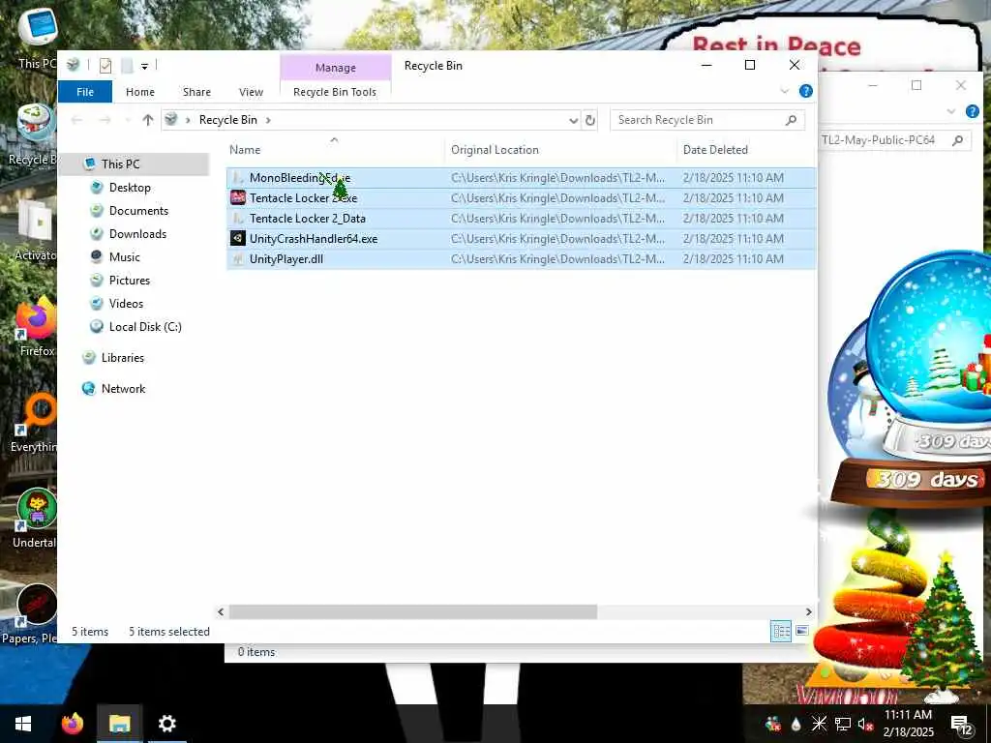Viewport: 991px width, 743px height.
Task: Click Help icon in the background Explorer window
Action: [x=973, y=112]
